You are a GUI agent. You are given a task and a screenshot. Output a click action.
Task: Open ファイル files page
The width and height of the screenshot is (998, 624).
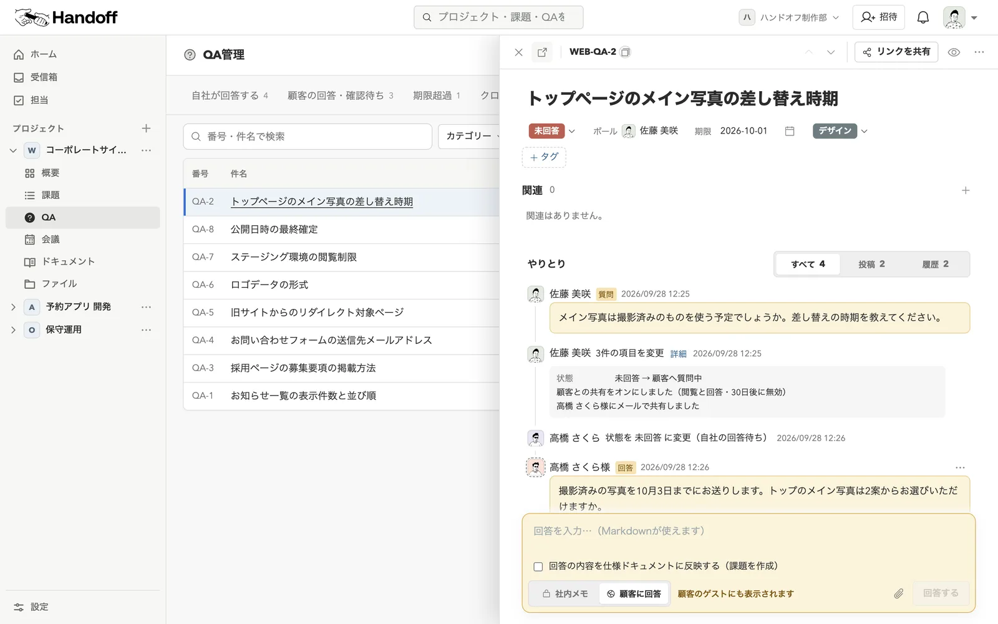[83, 284]
